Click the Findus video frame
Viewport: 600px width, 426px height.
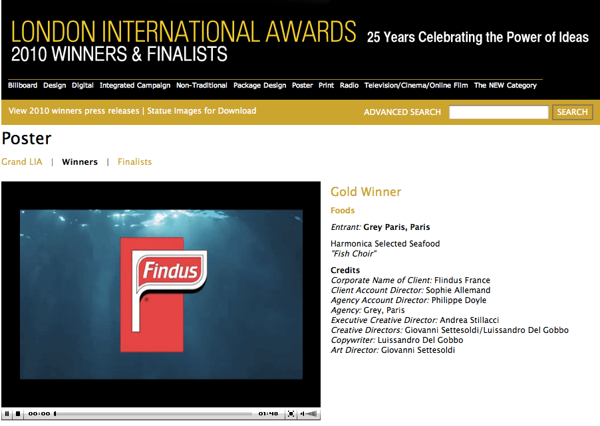161,294
